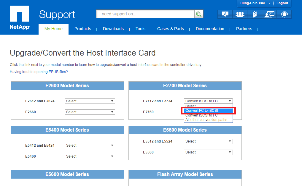Click the 'E2600 Model Series' header
The height and width of the screenshot is (186, 302).
tap(67, 86)
